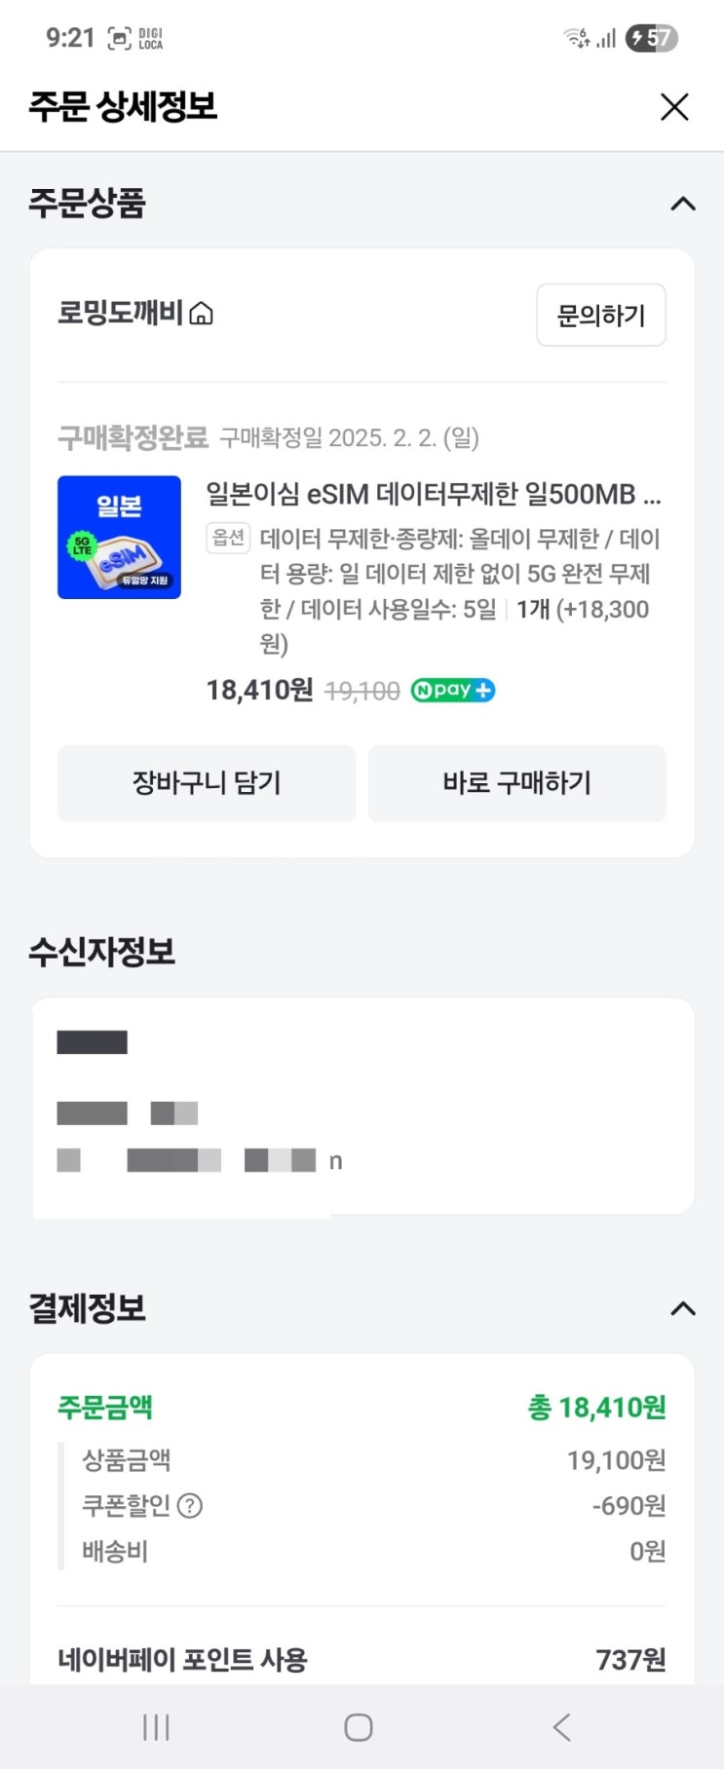
Task: Tap the screen capture status bar icon
Action: (x=119, y=38)
